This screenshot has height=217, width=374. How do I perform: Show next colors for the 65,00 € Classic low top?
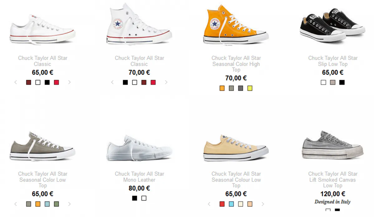[69, 82]
